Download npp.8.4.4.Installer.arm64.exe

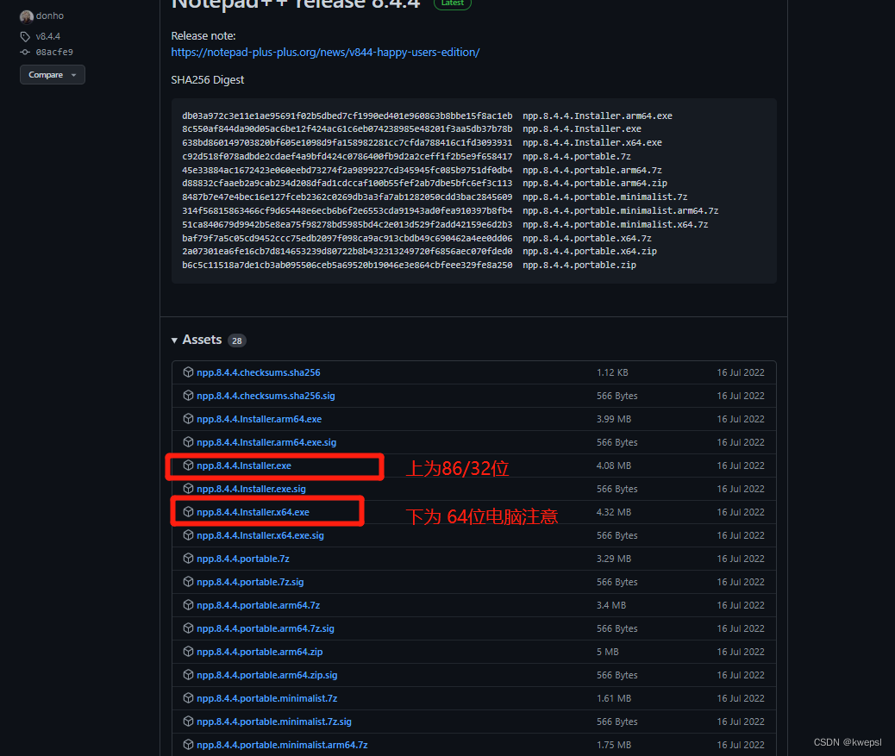coord(260,419)
